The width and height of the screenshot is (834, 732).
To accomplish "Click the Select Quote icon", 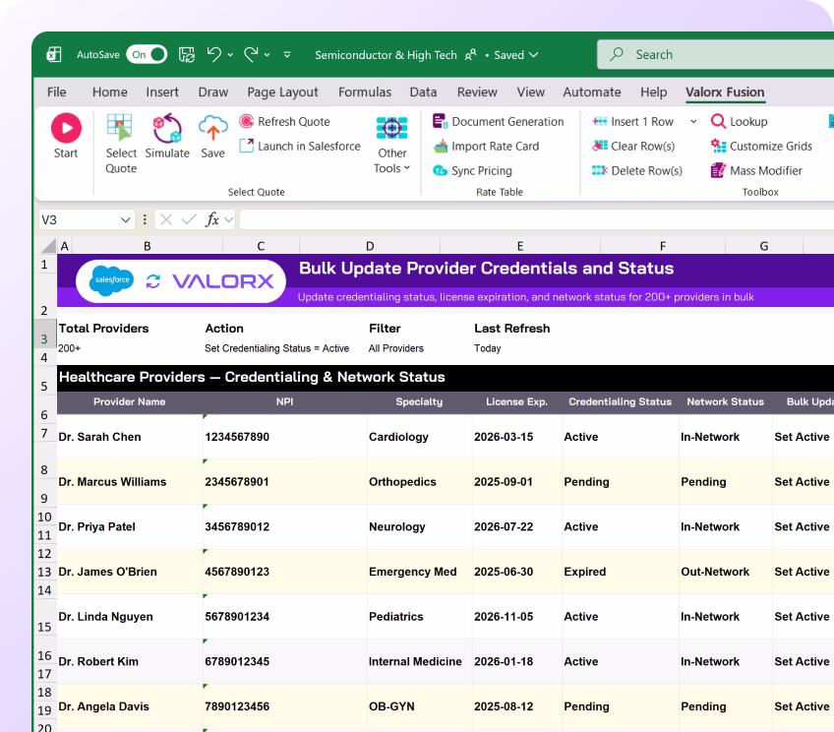I will click(x=119, y=128).
